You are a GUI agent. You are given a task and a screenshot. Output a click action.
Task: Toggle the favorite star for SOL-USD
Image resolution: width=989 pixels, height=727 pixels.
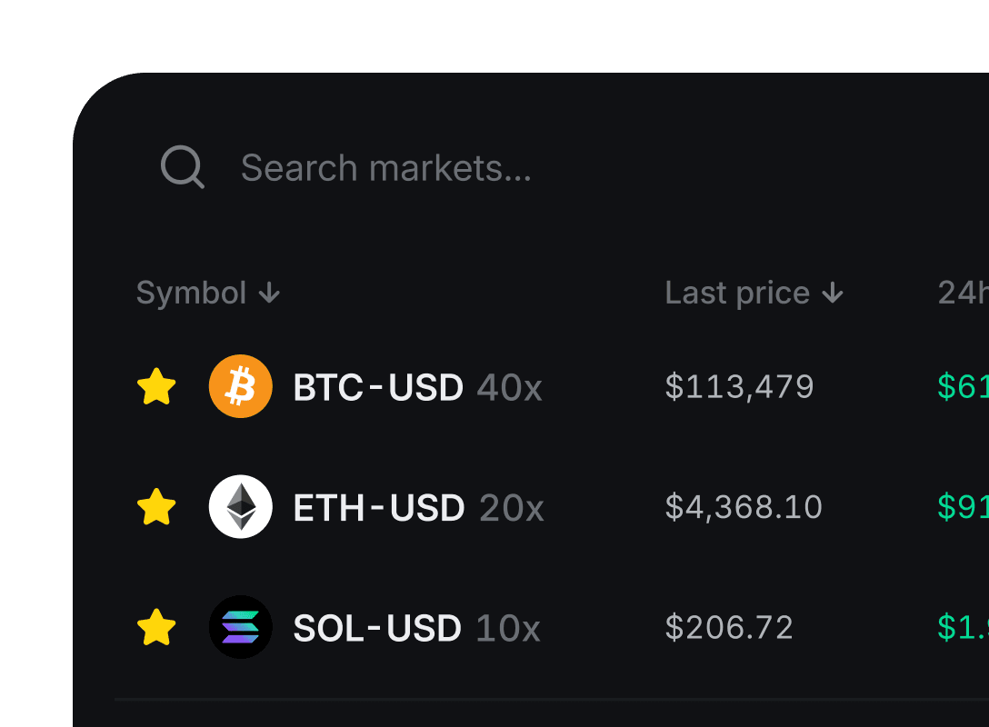[x=156, y=627]
